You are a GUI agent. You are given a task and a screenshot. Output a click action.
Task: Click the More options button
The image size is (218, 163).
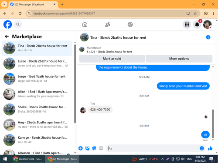click(x=179, y=59)
